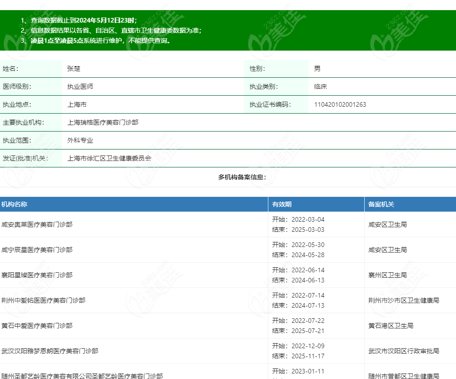Select the 执业范围 label
Screen dimensions: 456x379
17,140
